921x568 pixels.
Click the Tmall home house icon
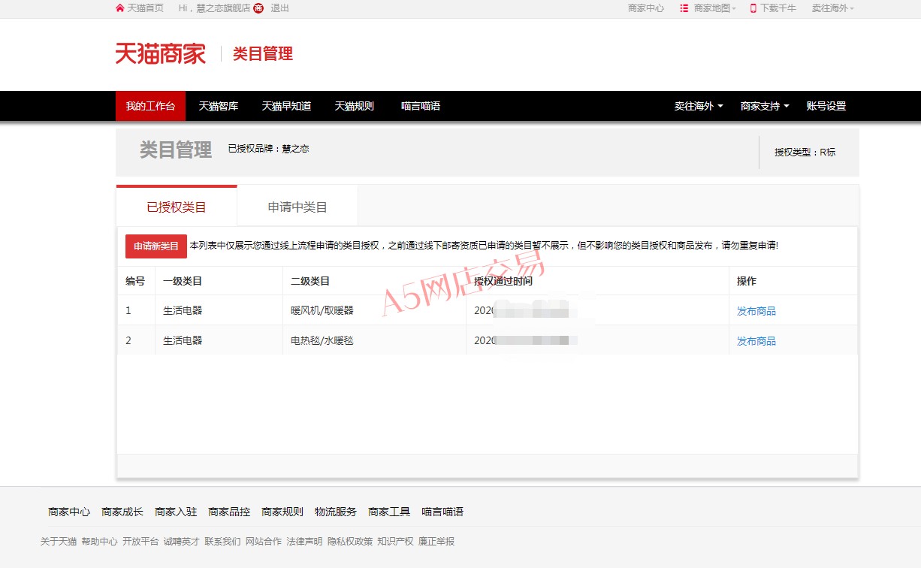[x=119, y=8]
